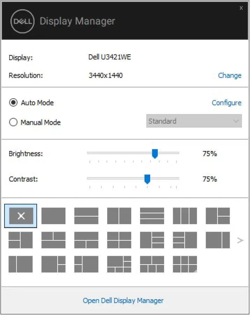Select the three stacked rows layout

click(x=152, y=216)
